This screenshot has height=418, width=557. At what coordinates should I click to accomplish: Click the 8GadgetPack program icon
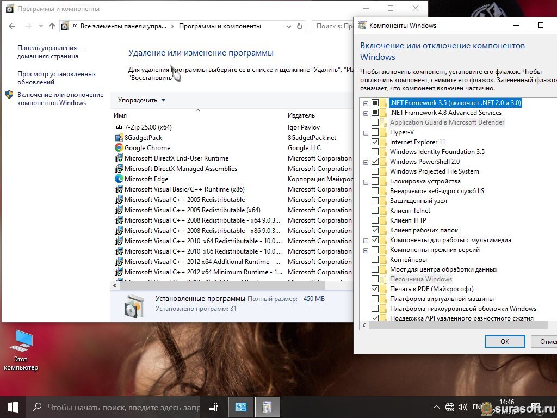(x=119, y=138)
